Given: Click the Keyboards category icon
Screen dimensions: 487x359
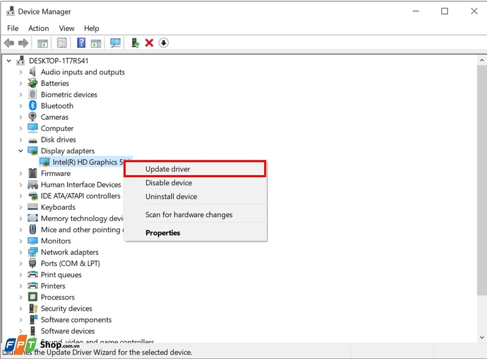Looking at the screenshot, I should click(33, 207).
